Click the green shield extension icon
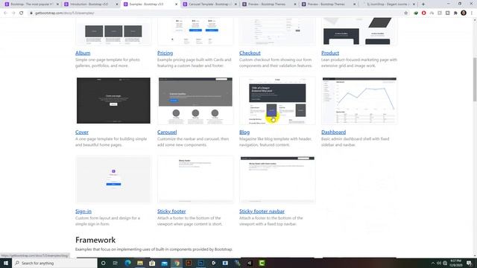477x268 pixels. 416,13
